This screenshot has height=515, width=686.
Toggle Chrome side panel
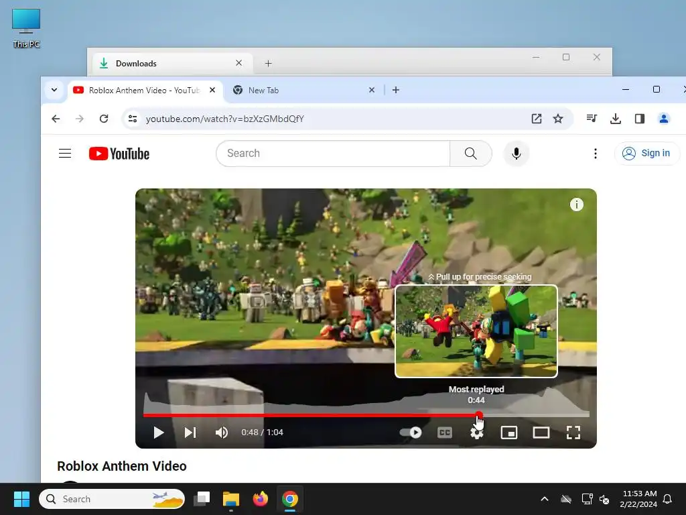[x=640, y=118]
